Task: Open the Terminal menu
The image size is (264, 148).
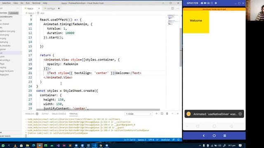Action: [36, 3]
